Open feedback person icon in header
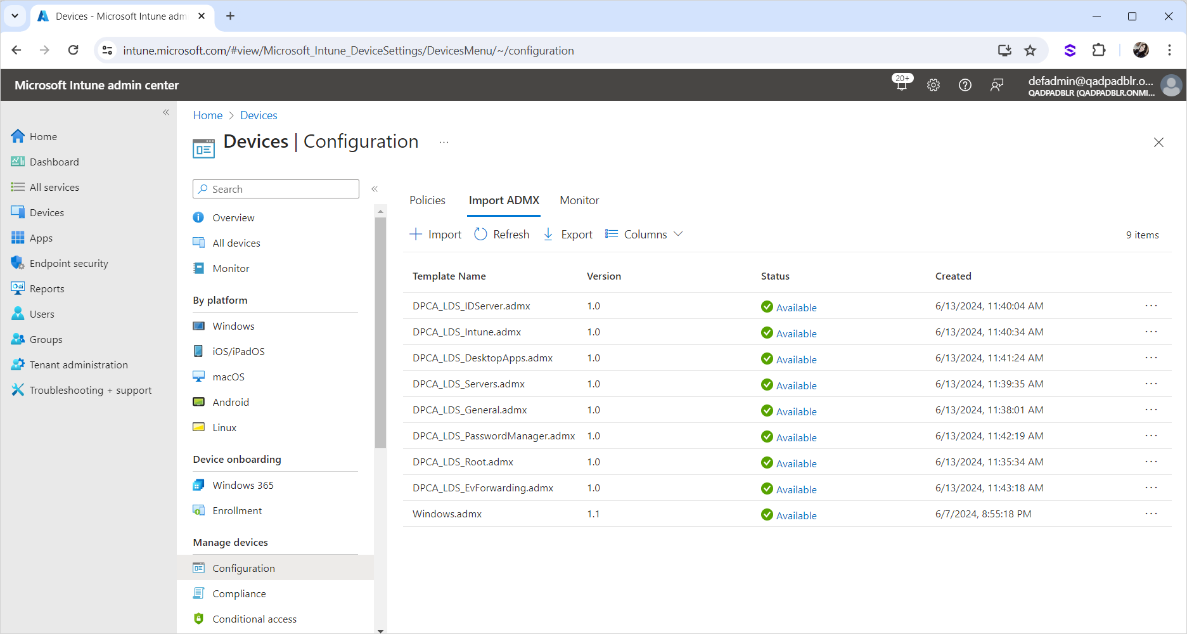 click(997, 85)
